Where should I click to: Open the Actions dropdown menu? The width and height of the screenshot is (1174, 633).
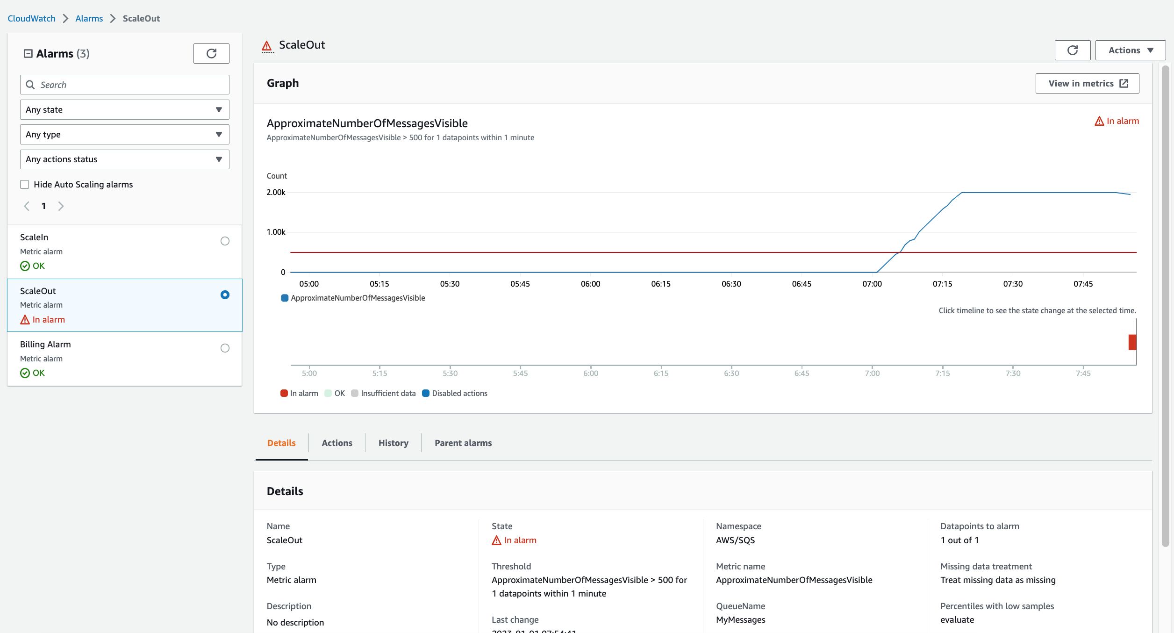click(1130, 50)
